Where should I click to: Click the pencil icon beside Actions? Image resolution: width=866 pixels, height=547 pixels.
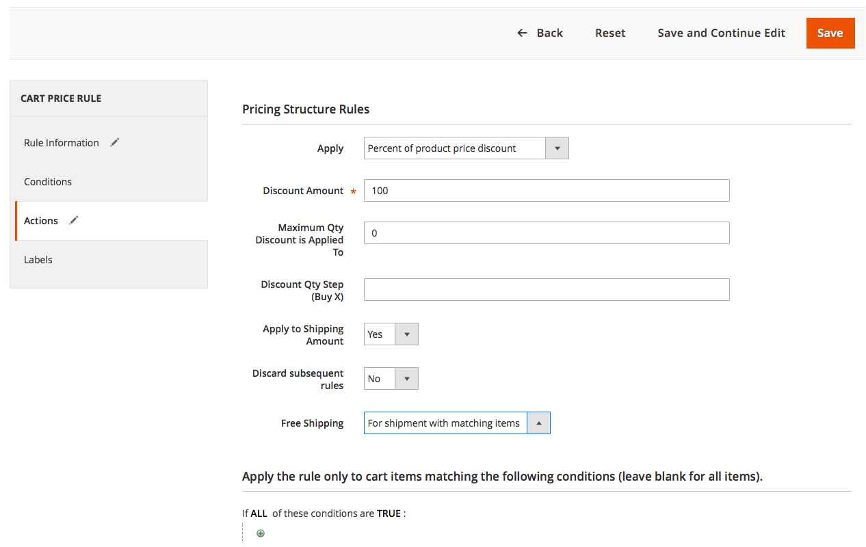(x=74, y=220)
